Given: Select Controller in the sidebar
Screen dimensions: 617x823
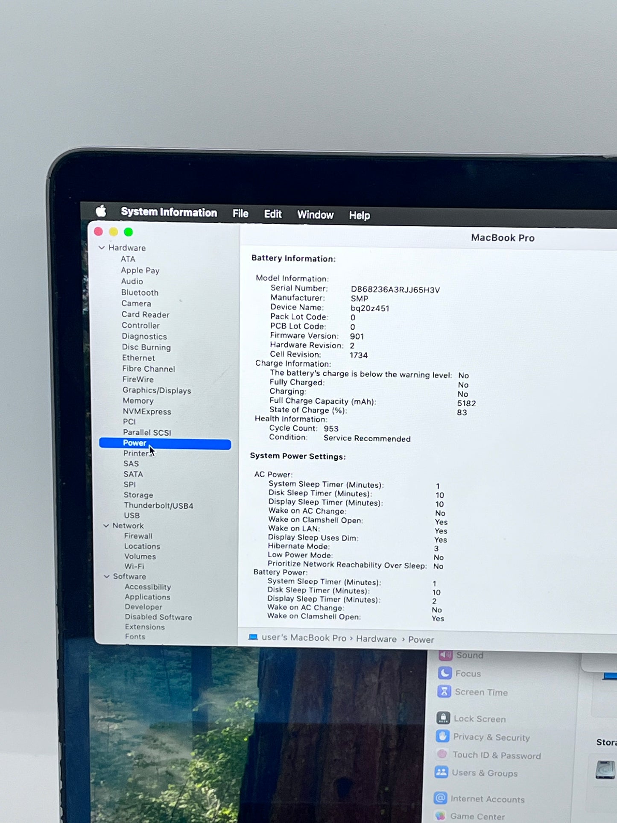Looking at the screenshot, I should click(140, 325).
